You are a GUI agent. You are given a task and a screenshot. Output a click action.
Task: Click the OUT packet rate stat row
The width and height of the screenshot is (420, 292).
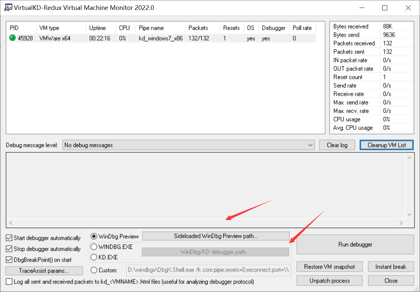pos(371,69)
